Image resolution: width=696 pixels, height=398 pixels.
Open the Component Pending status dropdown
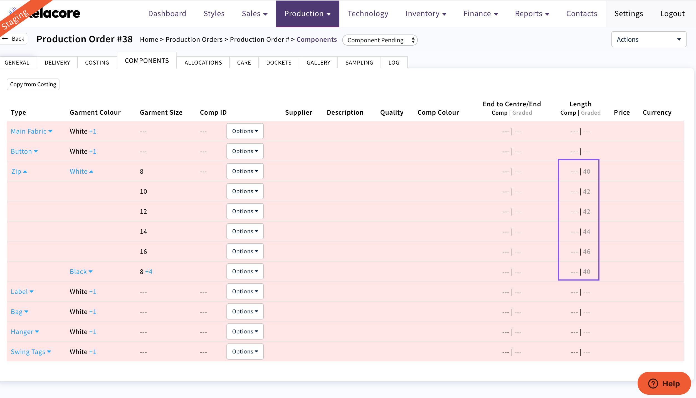pos(380,40)
